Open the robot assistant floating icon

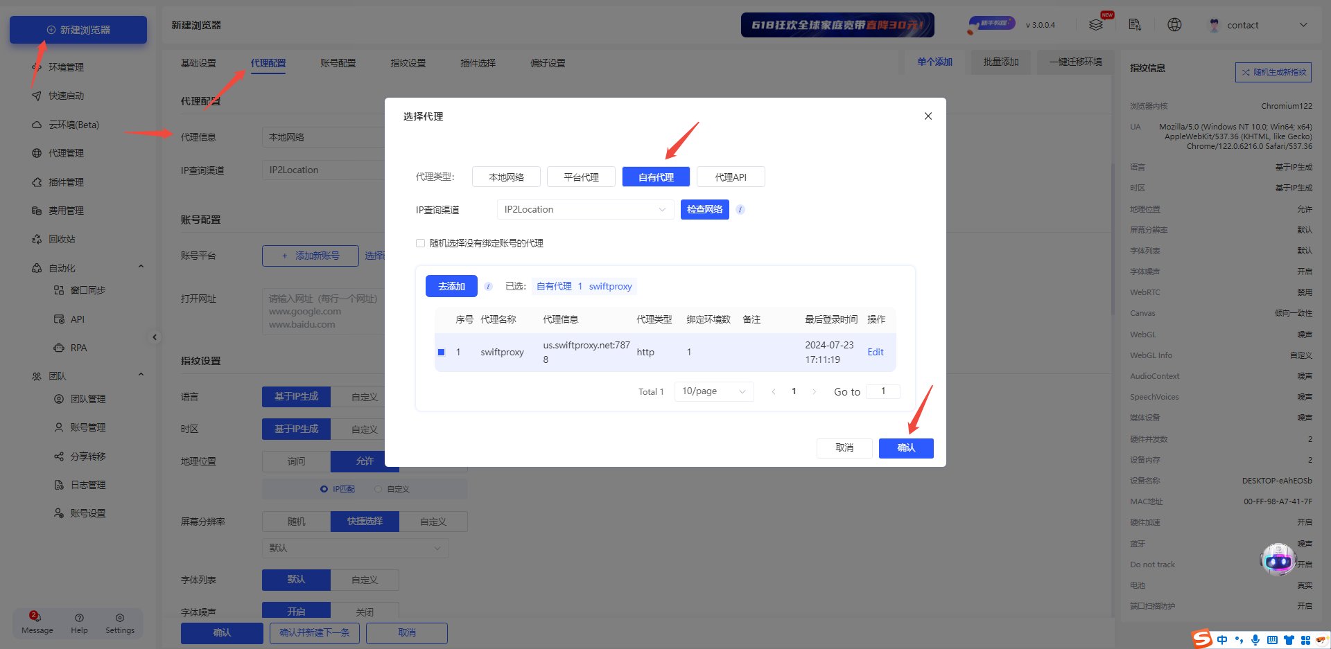1278,560
